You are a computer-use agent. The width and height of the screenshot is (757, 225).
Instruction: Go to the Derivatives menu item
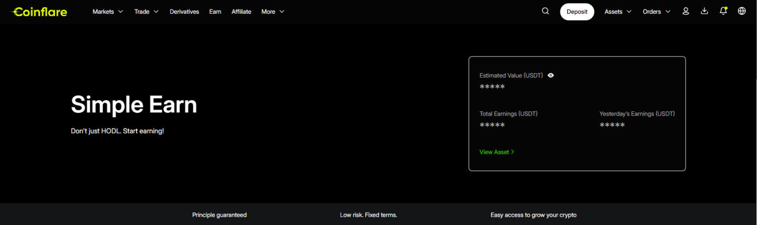[x=184, y=12]
